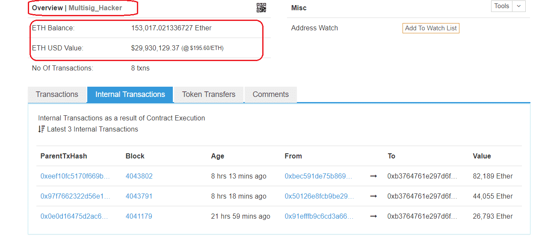Open the Tools dropdown arrow
Image resolution: width=536 pixels, height=240 pixels.
pyautogui.click(x=518, y=6)
